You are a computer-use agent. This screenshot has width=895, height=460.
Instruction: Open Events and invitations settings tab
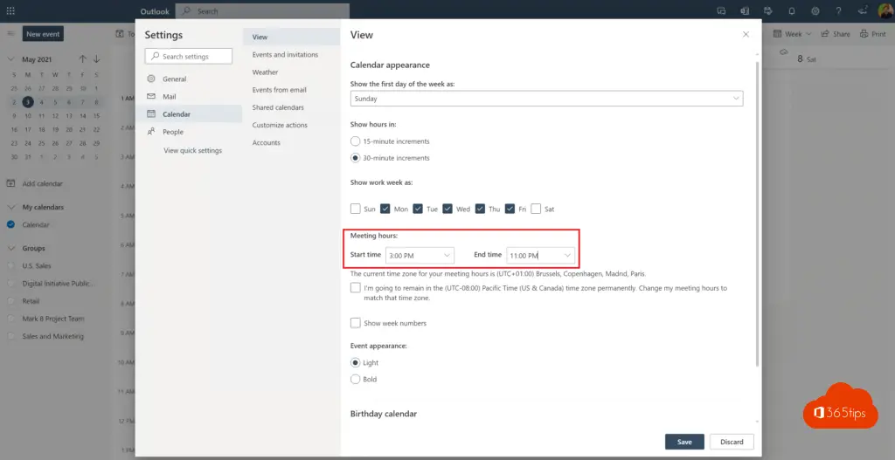(x=285, y=55)
